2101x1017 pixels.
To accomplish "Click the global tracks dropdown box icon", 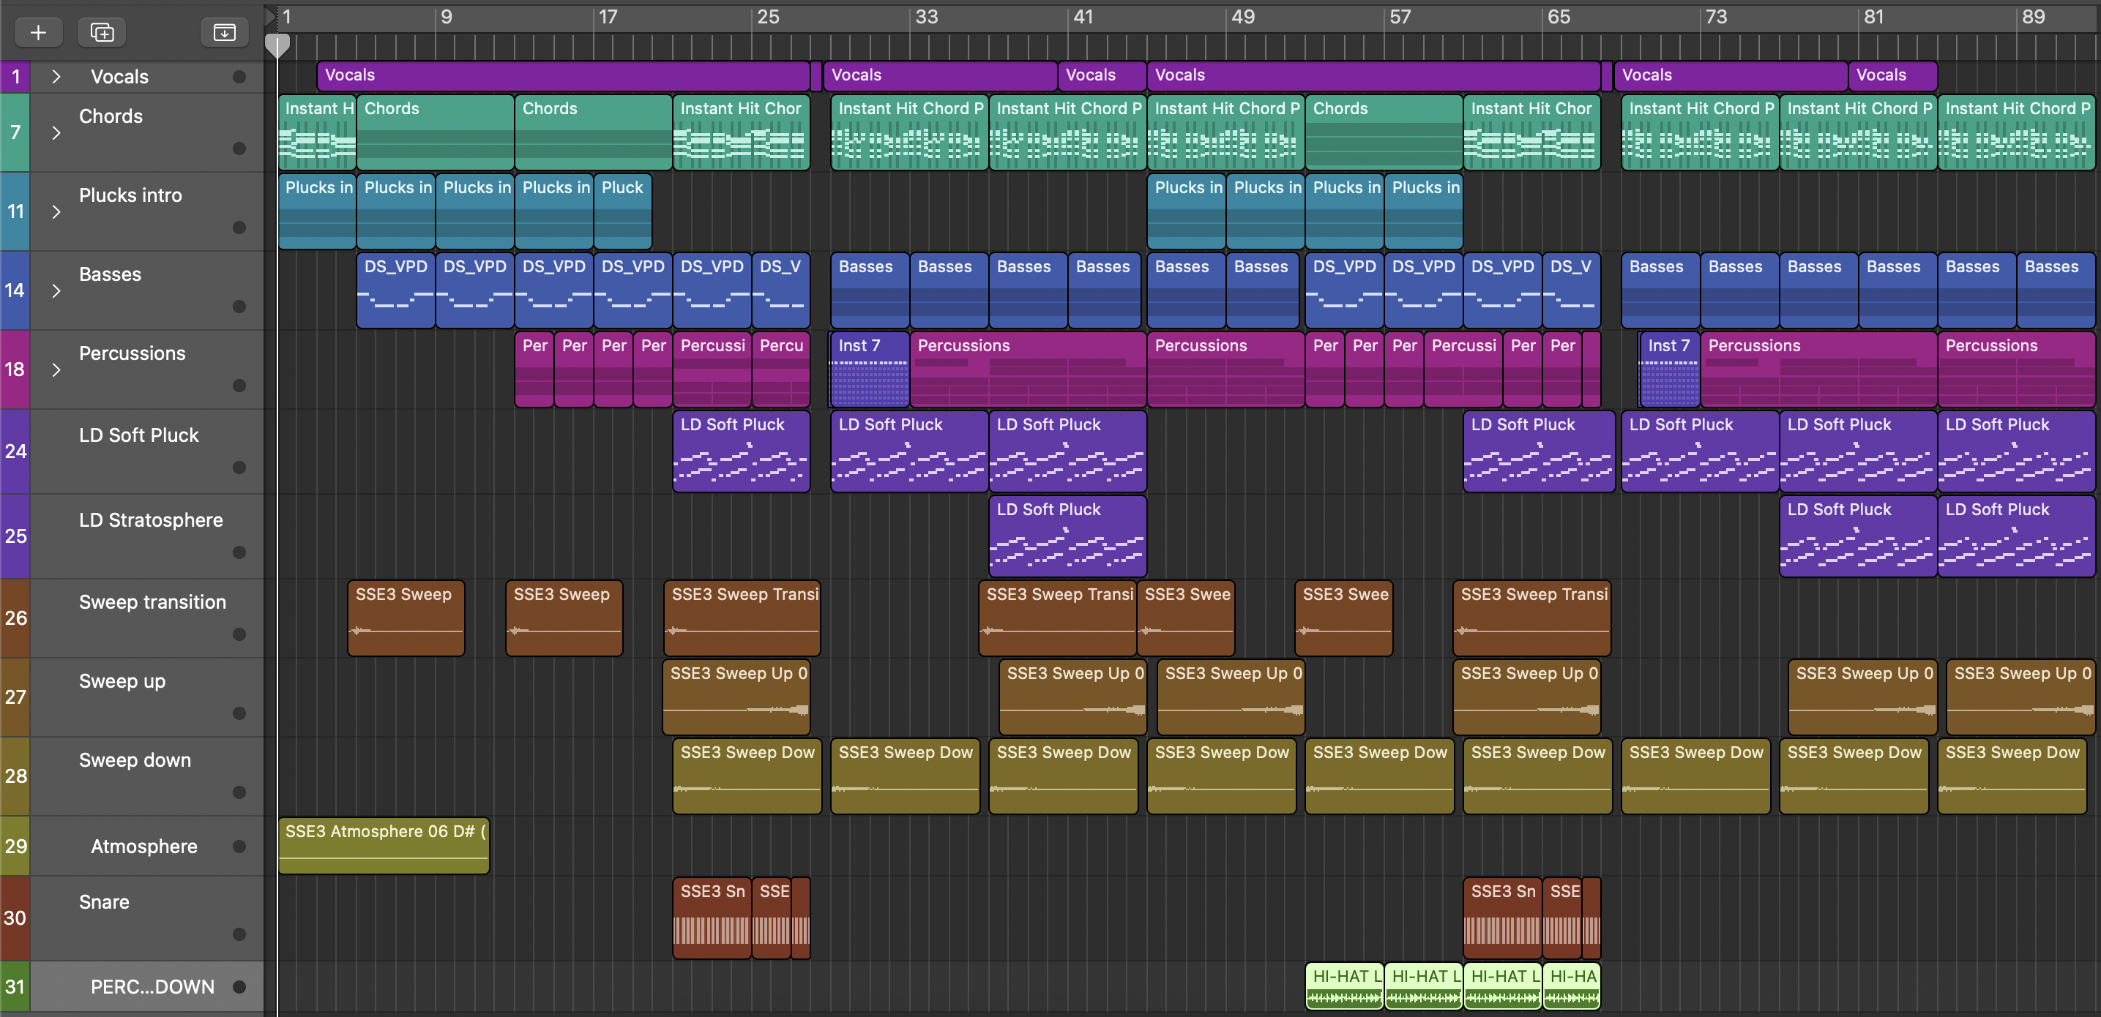I will 224,31.
